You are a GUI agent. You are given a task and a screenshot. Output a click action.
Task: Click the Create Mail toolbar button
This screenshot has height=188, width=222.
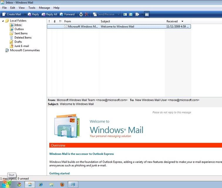[x=12, y=14]
